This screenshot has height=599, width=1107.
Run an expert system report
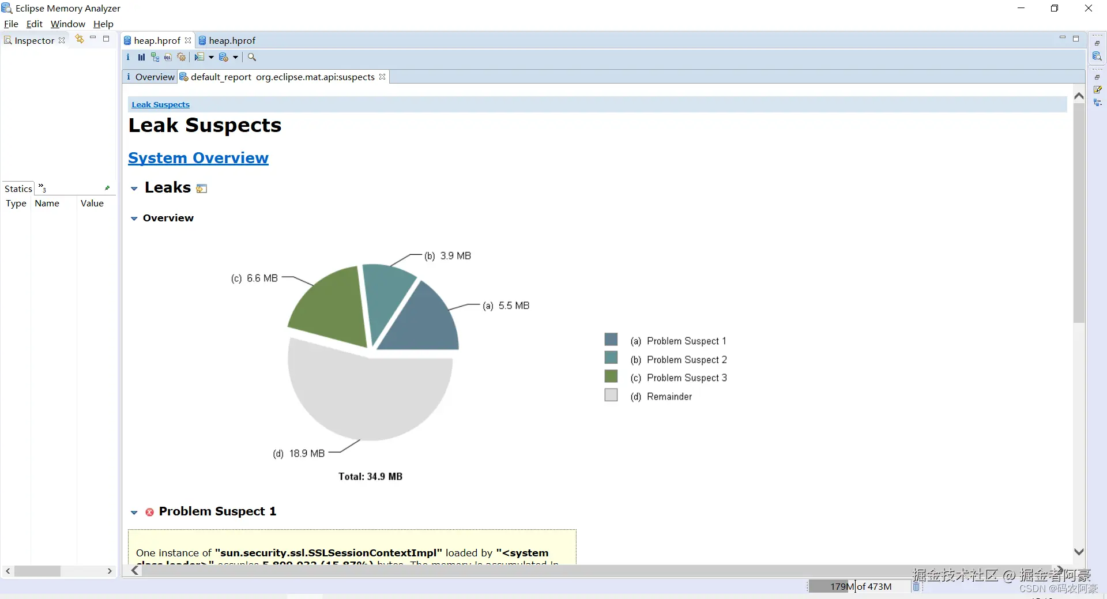[199, 57]
